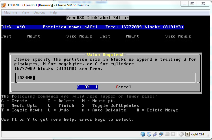Click the network adapters icon
The width and height of the screenshot is (212, 140).
(161, 134)
